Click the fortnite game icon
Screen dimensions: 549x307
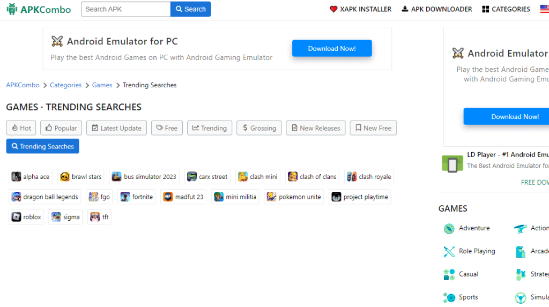(125, 197)
